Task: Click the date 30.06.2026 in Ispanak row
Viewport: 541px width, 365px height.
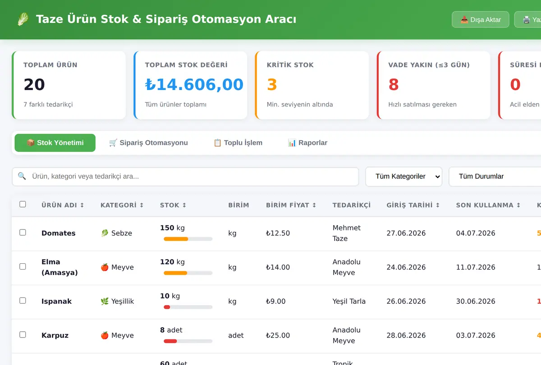Action: coord(476,302)
